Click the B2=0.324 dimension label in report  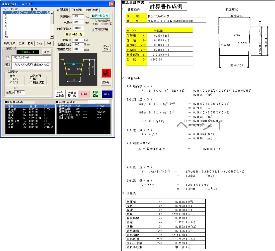pos(237,16)
